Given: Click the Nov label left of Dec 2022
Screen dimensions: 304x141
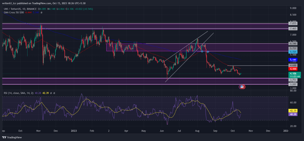Looking at the screenshot, I should pyautogui.click(x=38, y=131).
